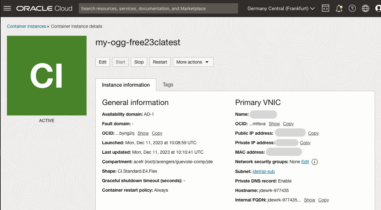
Task: Show the Primary VNIC OCID
Action: click(274, 124)
